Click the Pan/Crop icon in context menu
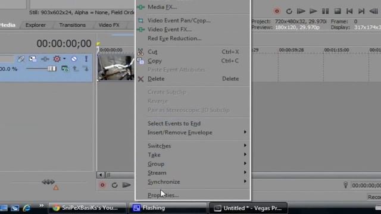This screenshot has height=214, width=381. coord(140,20)
